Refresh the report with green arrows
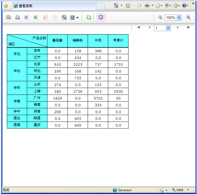Image resolution: width=197 pixels, height=194 pixels. [x=89, y=17]
